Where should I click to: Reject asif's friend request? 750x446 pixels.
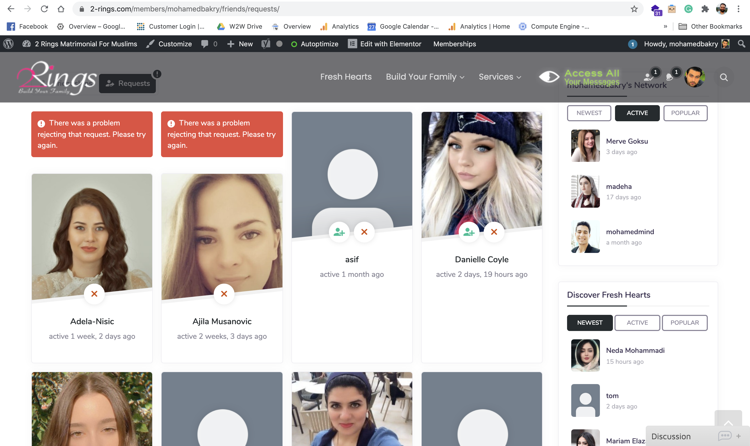click(x=364, y=232)
